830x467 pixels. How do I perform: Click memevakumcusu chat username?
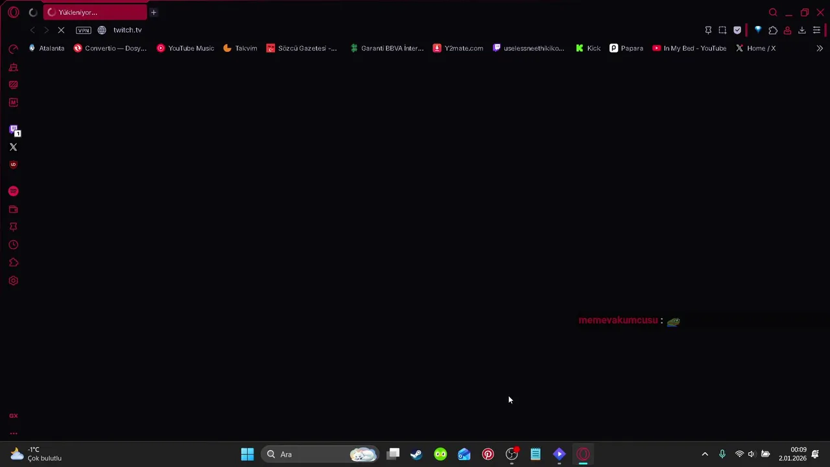point(618,320)
